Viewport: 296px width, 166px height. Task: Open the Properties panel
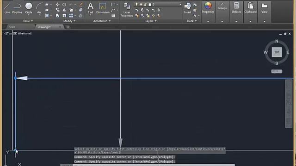tap(208, 12)
